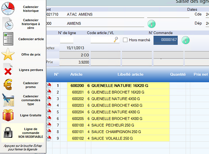Click the padlock Ligne de commande non modifiable icon

coord(8,132)
